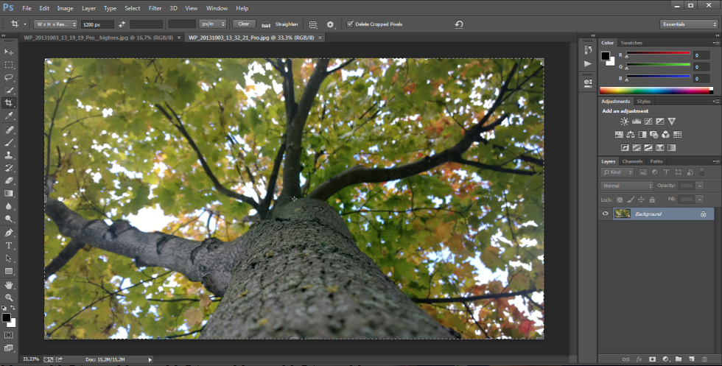The image size is (722, 366).
Task: Click the color spectrum ramp bar
Action: 656,91
